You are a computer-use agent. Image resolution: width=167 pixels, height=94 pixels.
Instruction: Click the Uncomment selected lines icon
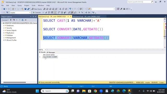82,13
